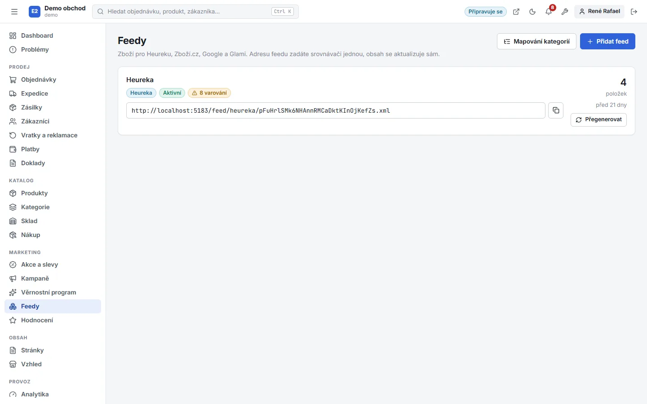Select Věrnostní program
647x404 pixels.
coord(53,292)
